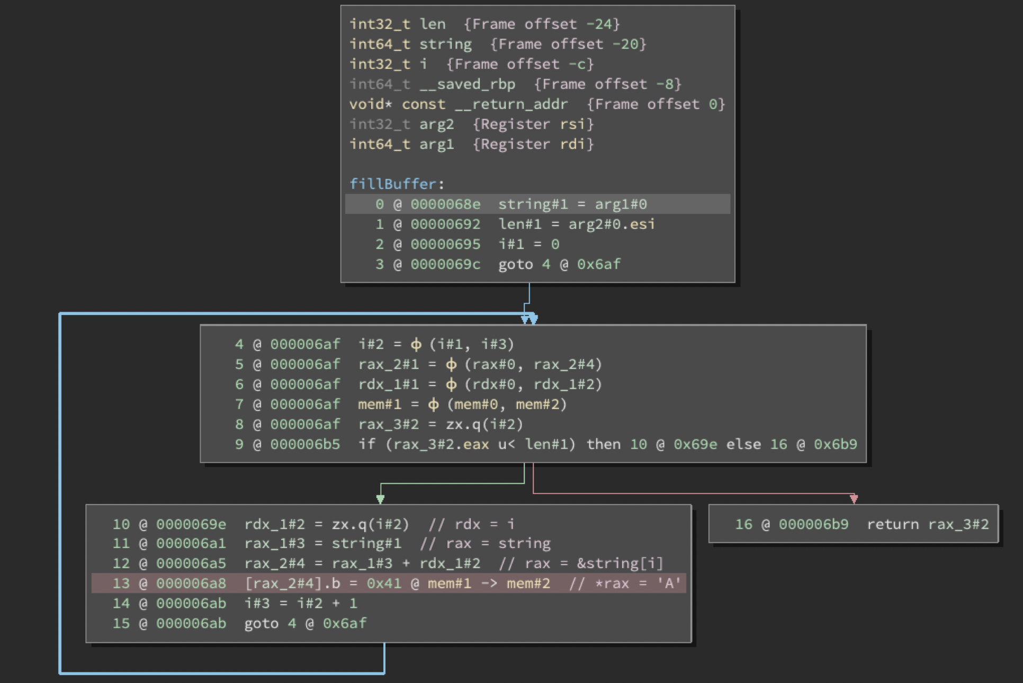Click address 00000692 on instruction 1
The width and height of the screenshot is (1023, 683).
pos(445,224)
